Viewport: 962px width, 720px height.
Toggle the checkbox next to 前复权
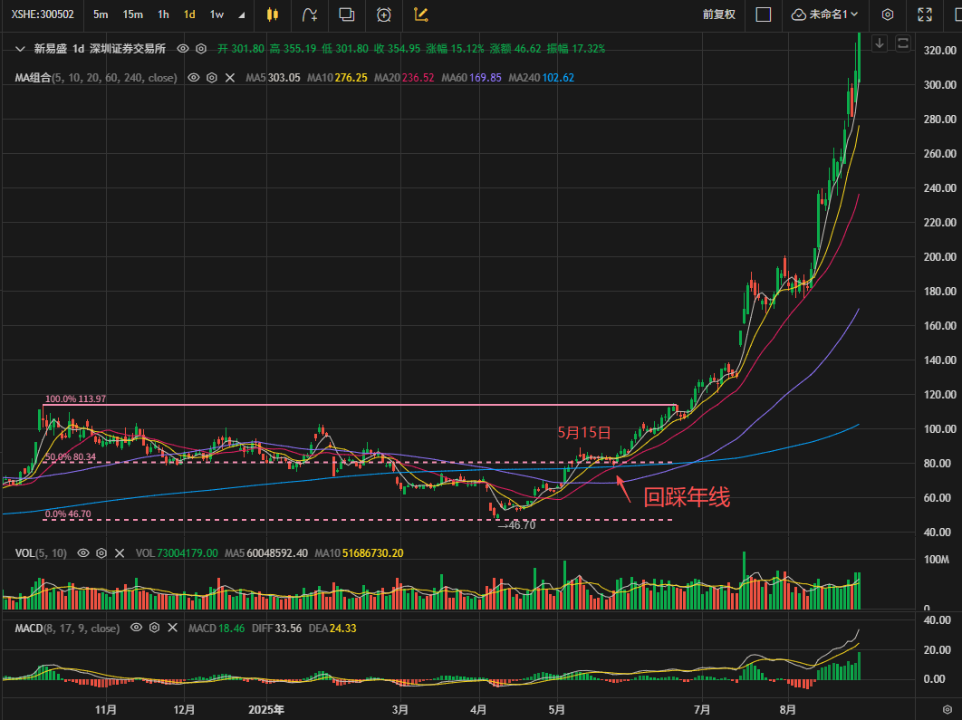tap(763, 14)
